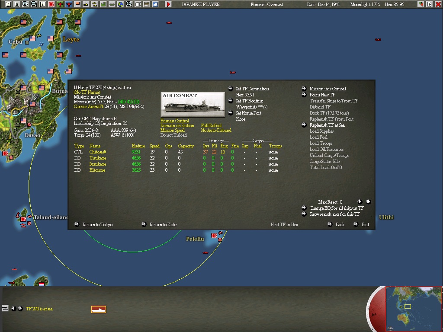Click the 'C' button in top bar
Image resolution: width=443 pixels, height=332 pixels.
[430, 4]
